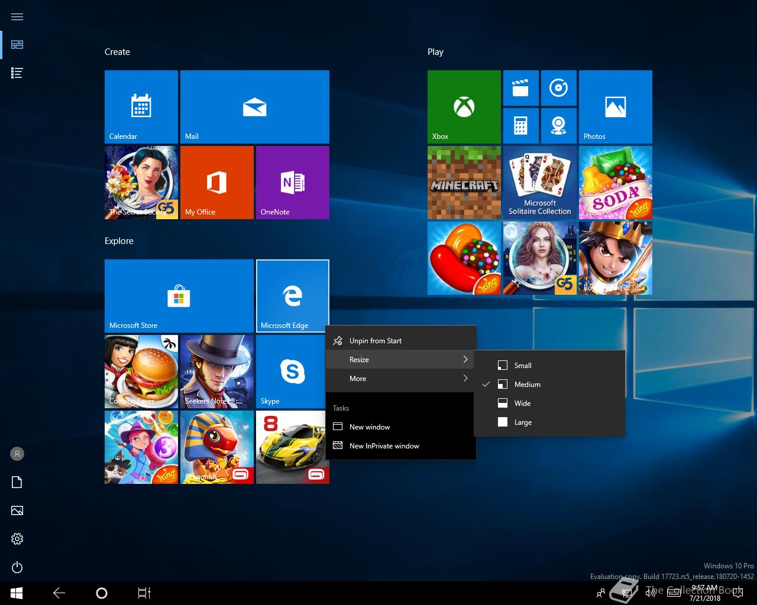757x605 pixels.
Task: Click the taskbar Back arrow
Action: point(59,593)
